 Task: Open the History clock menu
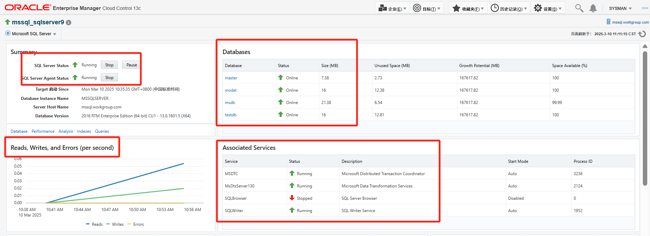(508, 8)
